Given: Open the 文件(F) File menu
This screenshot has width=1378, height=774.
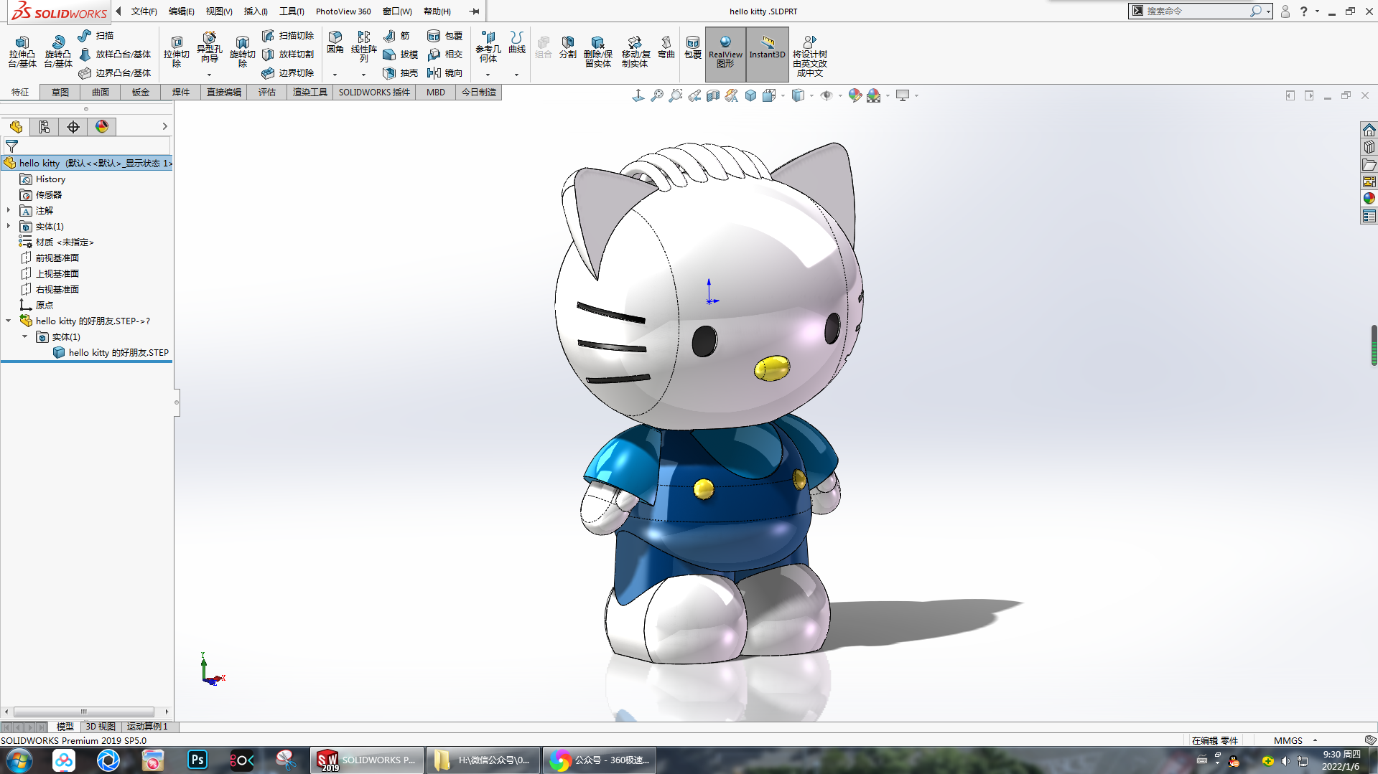Looking at the screenshot, I should point(144,11).
